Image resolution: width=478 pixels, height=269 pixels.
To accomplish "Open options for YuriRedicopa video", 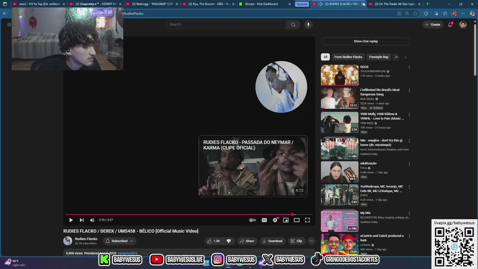I will pyautogui.click(x=409, y=187).
